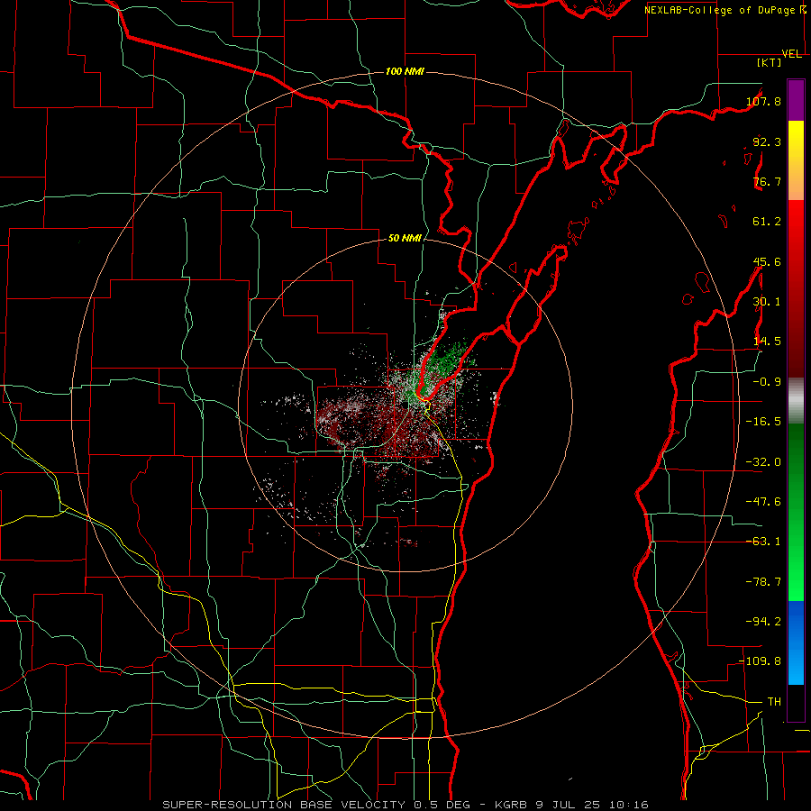Click the 92.3 legend value
This screenshot has width=811, height=811.
pyautogui.click(x=767, y=141)
